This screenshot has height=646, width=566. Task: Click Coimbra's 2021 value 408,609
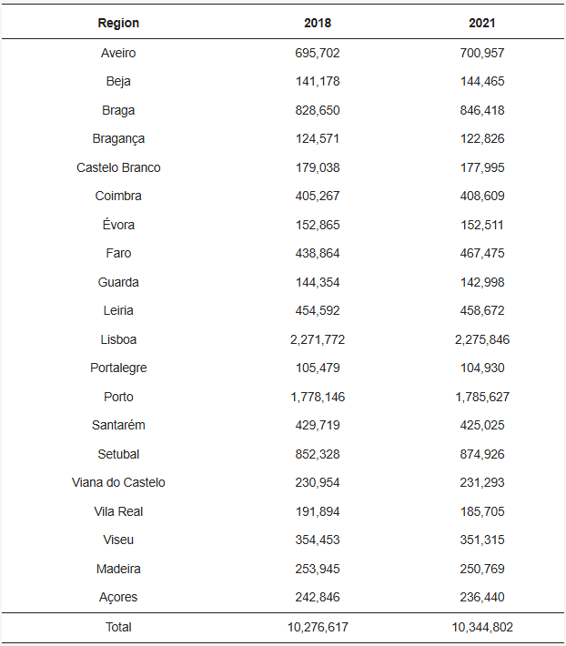tap(482, 196)
